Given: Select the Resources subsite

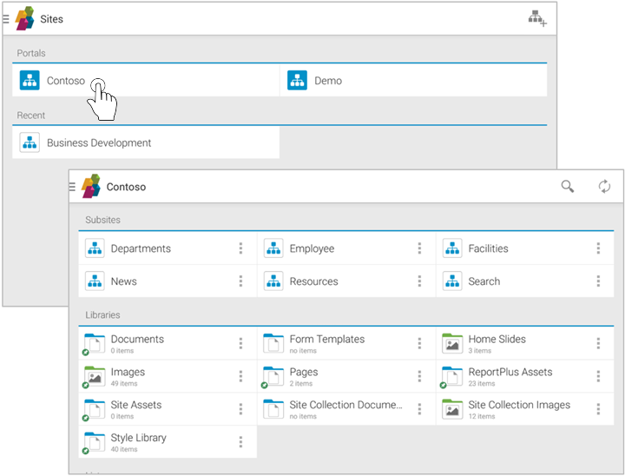Looking at the screenshot, I should (x=313, y=281).
